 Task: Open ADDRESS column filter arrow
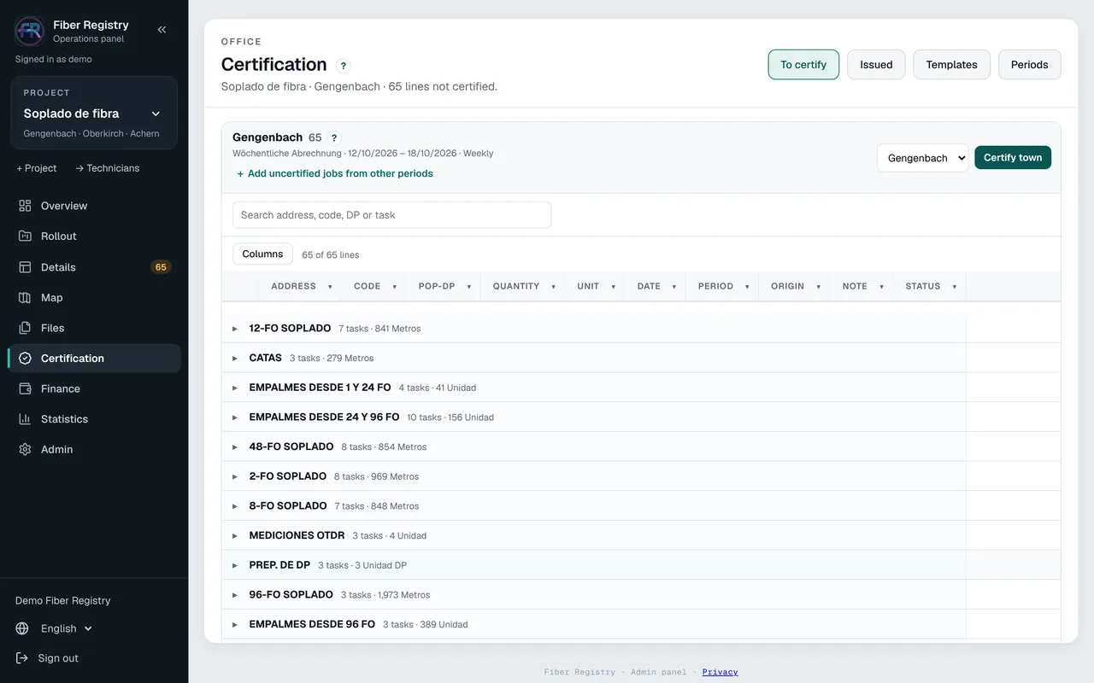[x=330, y=287]
